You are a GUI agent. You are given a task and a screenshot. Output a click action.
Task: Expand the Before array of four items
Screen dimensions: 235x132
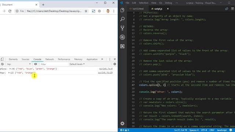tap(10, 69)
